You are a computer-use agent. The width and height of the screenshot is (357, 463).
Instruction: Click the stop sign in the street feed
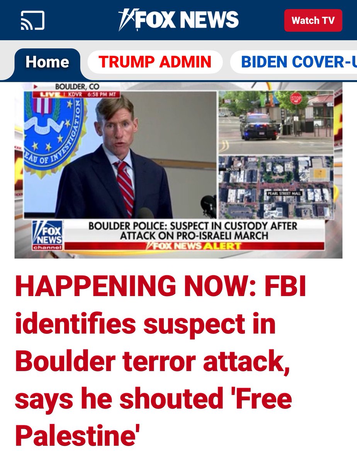296,99
